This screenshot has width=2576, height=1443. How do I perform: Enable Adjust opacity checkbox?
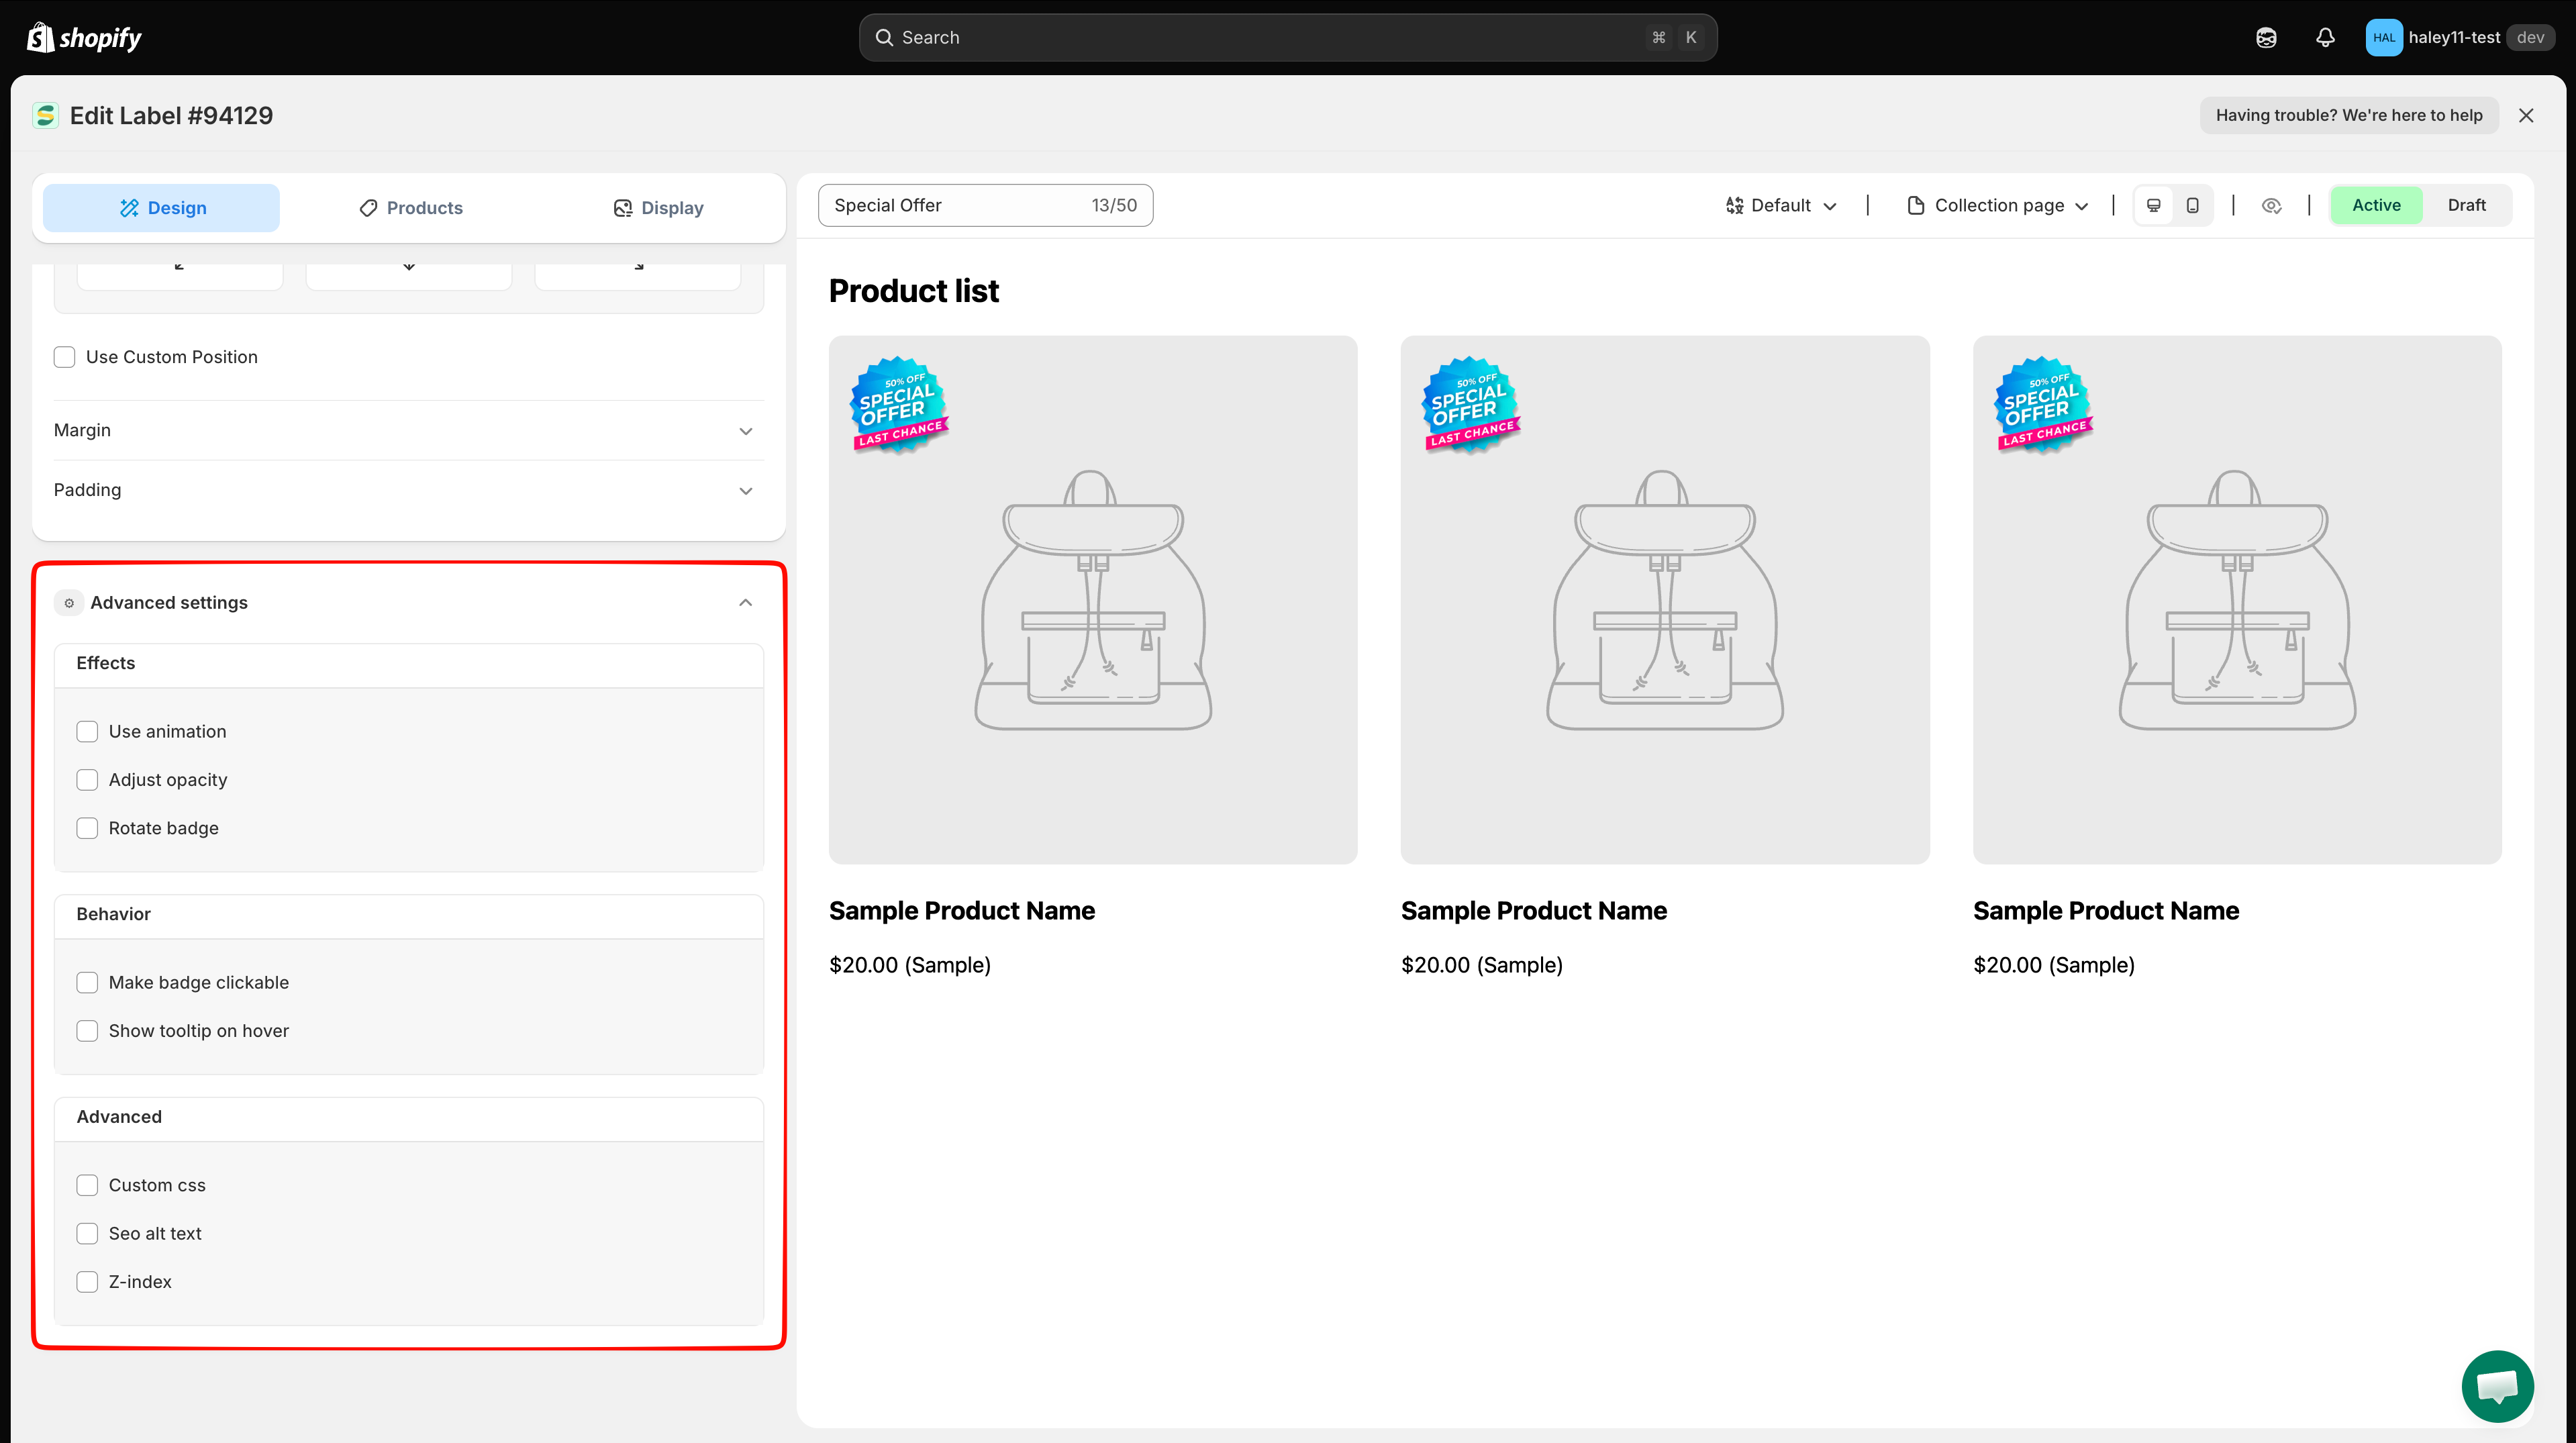87,780
